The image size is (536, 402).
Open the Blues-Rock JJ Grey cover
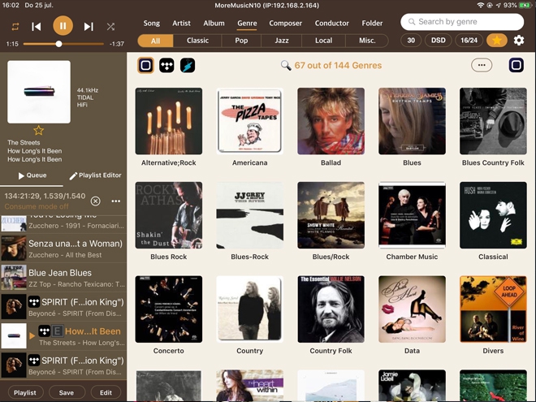coord(249,215)
